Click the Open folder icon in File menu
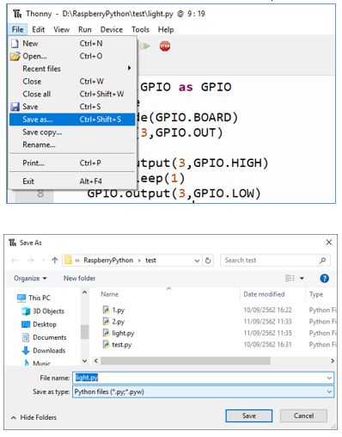342x437 pixels. pos(15,56)
